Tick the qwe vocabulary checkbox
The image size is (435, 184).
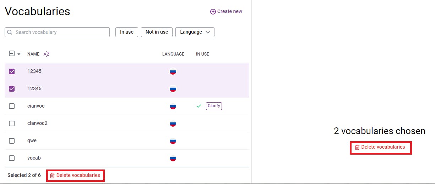click(x=12, y=141)
